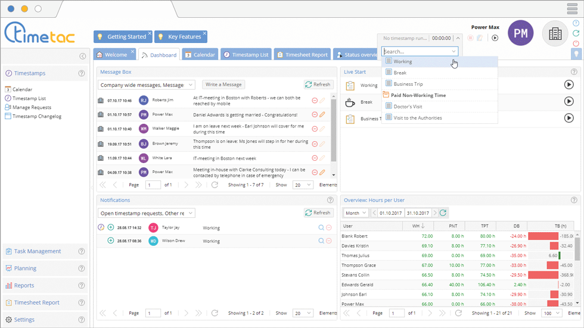This screenshot has width=584, height=328.
Task: Open the top-right help question icon
Action: point(576,23)
